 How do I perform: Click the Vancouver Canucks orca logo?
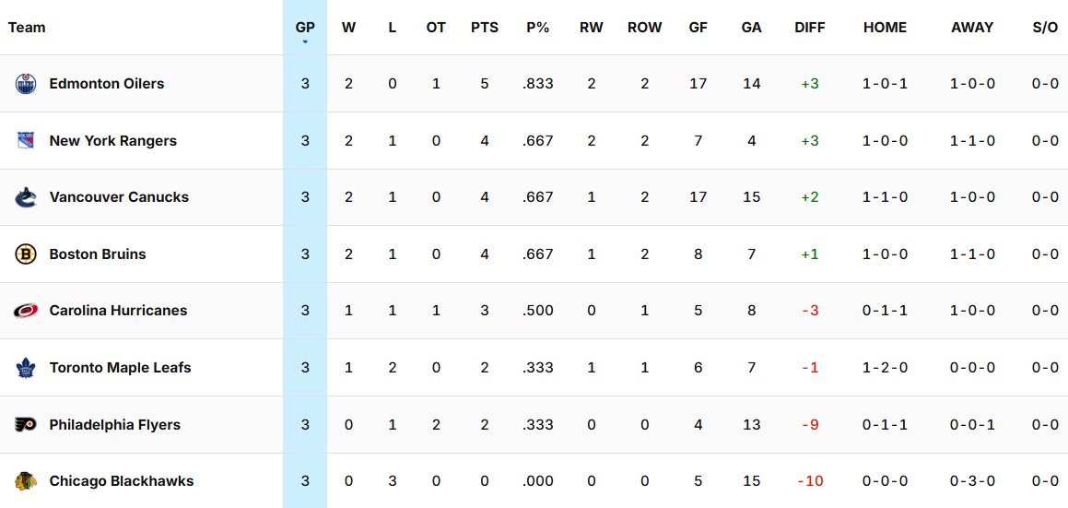[25, 197]
